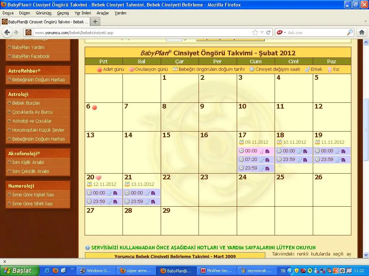Screen dimensions: 369x276
Task: Click the blue info icon before SERVİSİMİZİ KULLANMADAN
Action: pos(88,248)
